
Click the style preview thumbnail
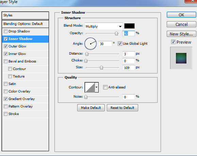click(x=181, y=58)
